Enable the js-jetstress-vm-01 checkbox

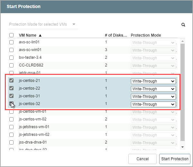tap(11, 127)
